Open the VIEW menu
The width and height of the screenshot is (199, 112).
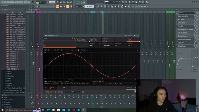[17, 2]
